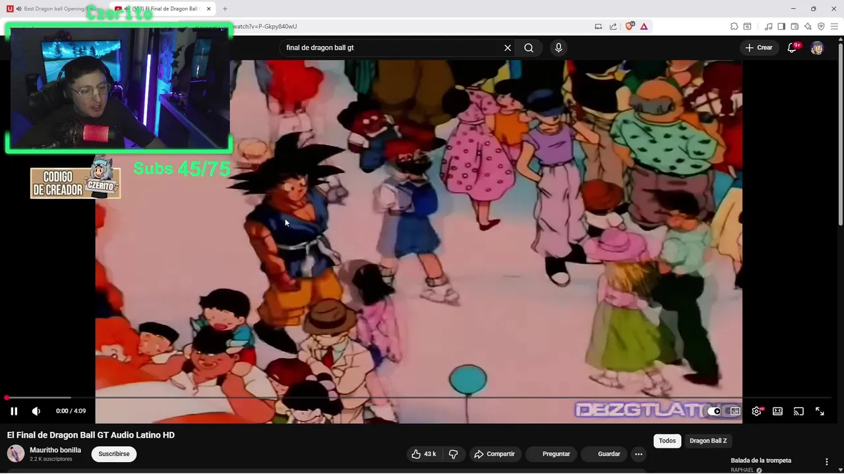The height and width of the screenshot is (474, 844).
Task: Click the share page icon in address bar
Action: (613, 26)
